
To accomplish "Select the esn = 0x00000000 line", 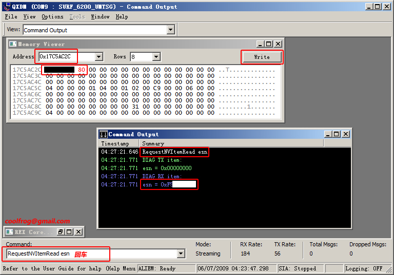I will coord(225,168).
